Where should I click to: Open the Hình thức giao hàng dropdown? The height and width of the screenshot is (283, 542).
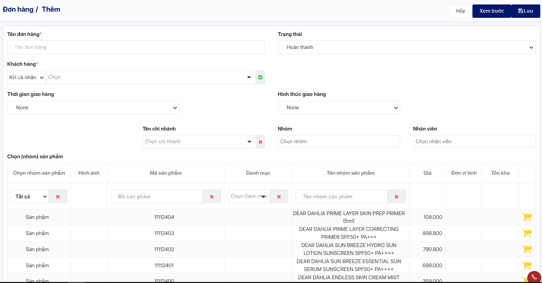click(x=339, y=108)
